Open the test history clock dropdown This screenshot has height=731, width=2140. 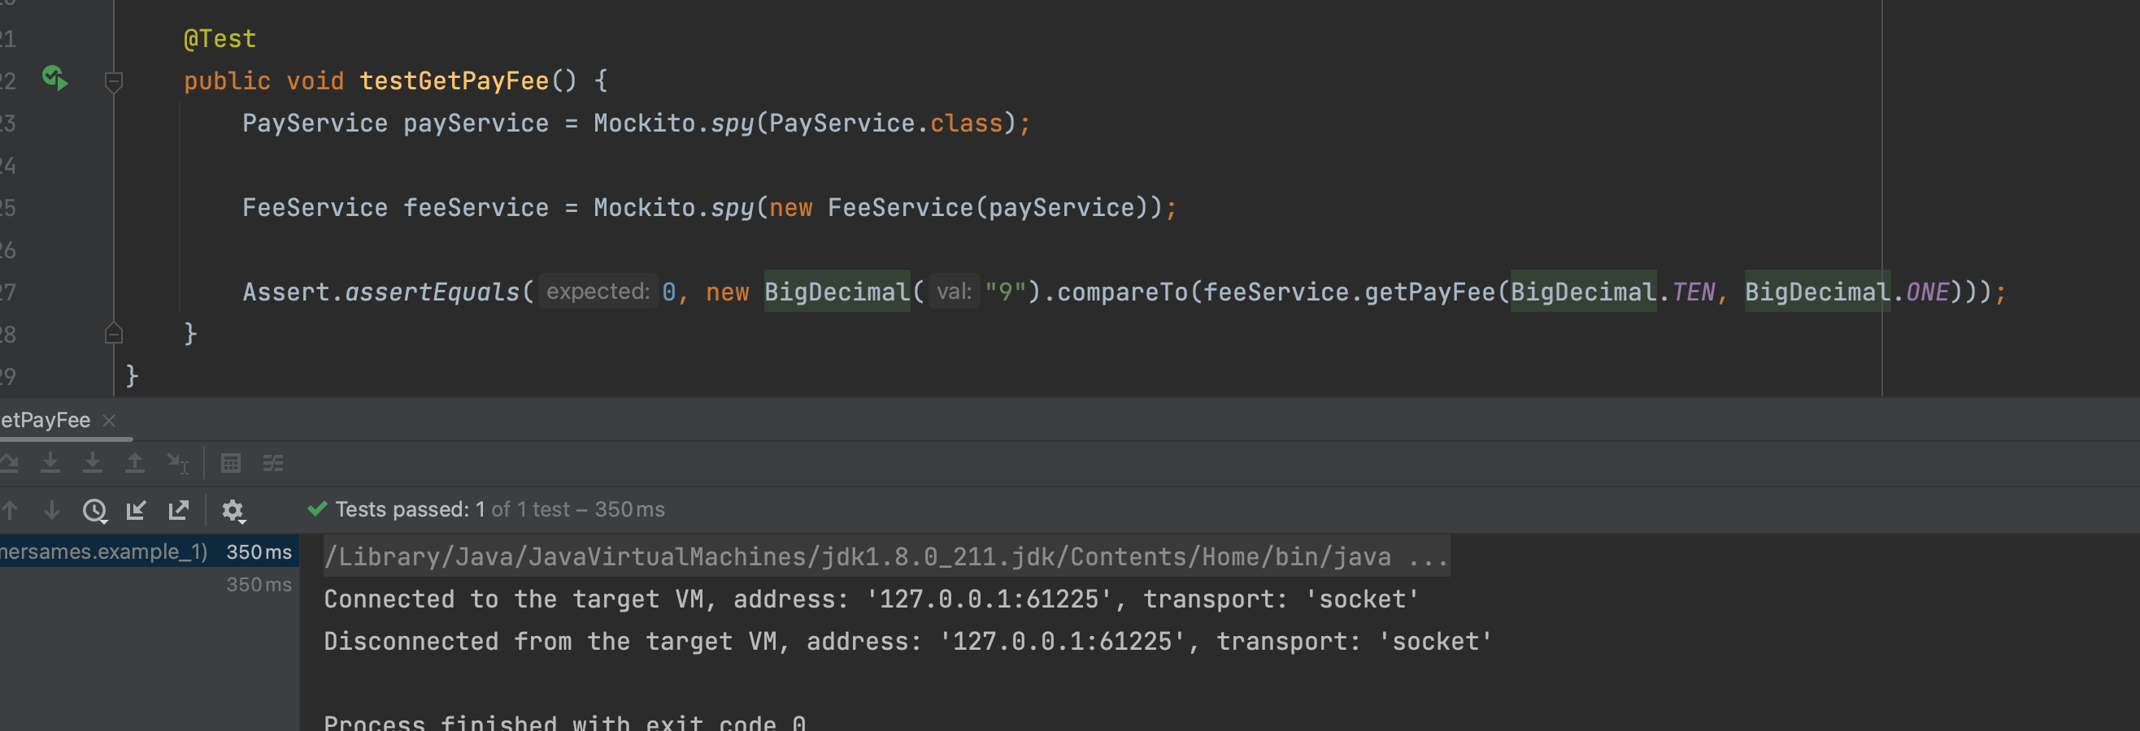point(94,511)
